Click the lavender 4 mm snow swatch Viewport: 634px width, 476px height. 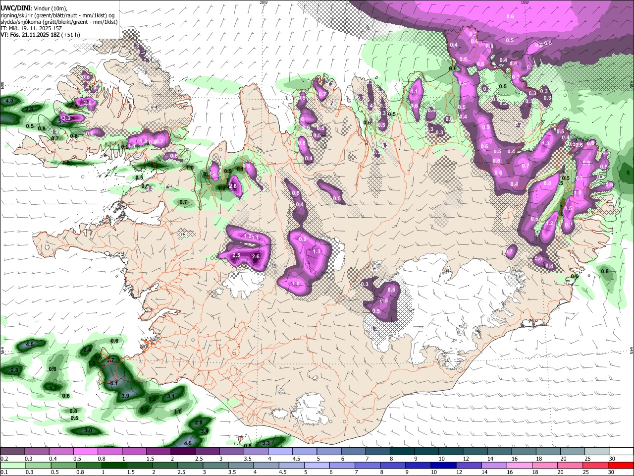point(280,451)
